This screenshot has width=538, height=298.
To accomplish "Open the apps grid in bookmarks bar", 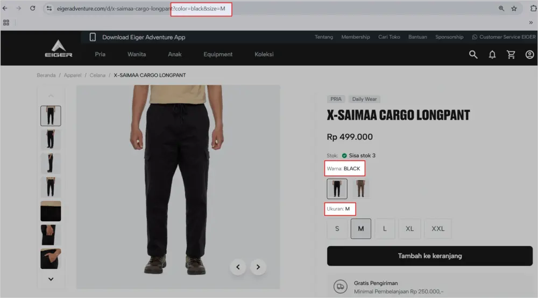I will pos(6,23).
